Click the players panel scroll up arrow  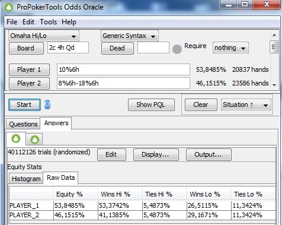(x=274, y=35)
